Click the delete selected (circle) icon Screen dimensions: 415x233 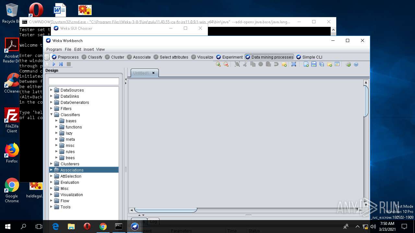pos(261,64)
